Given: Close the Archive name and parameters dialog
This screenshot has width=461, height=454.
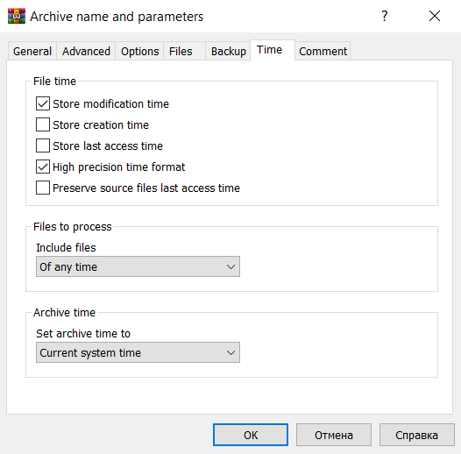Looking at the screenshot, I should click(434, 16).
